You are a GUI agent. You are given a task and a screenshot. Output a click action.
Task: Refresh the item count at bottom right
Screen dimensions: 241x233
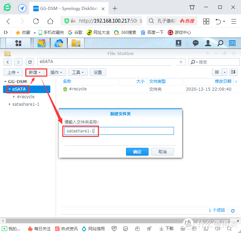point(233,211)
